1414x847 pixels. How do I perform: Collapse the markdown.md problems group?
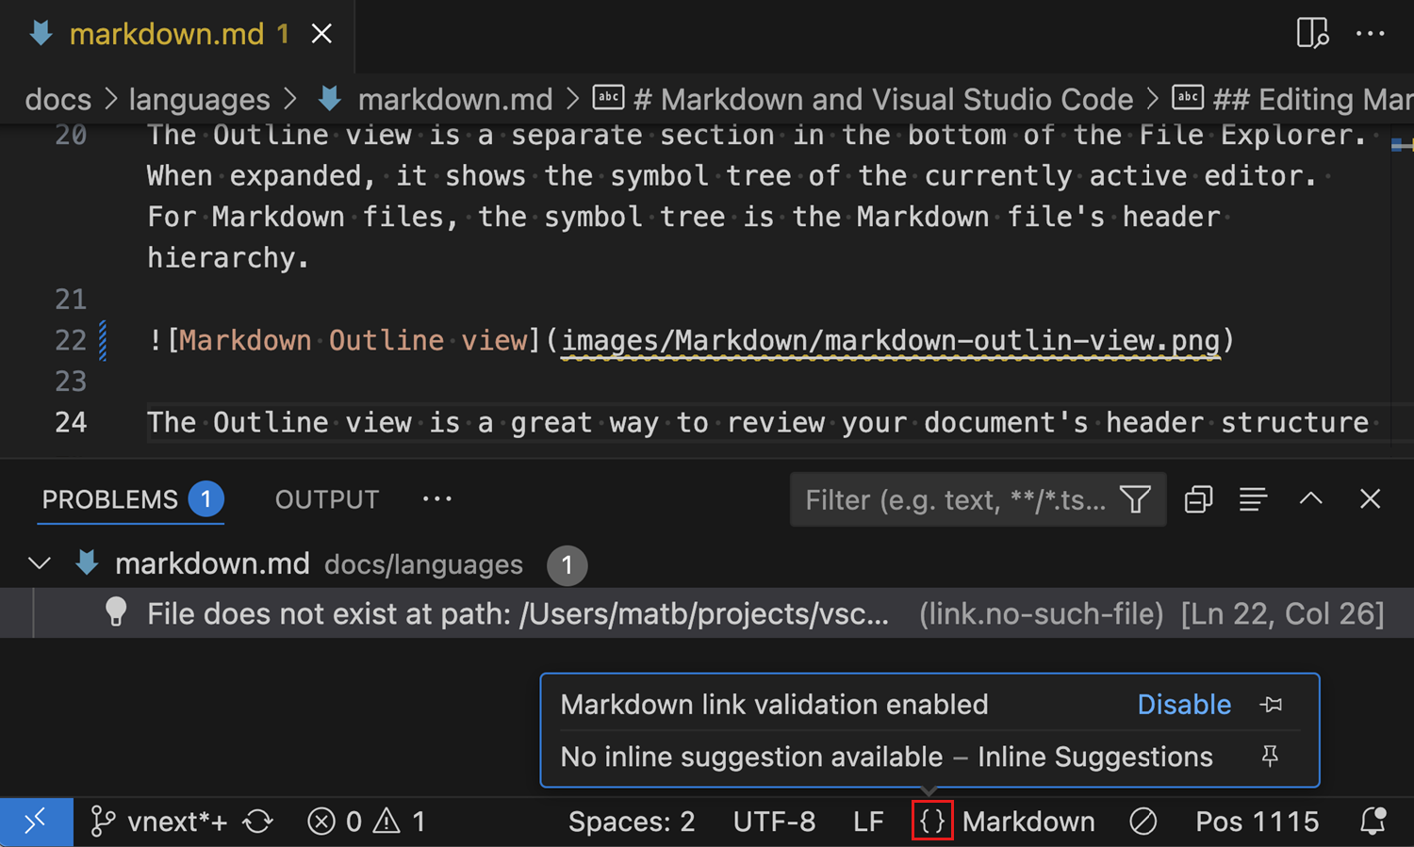tap(39, 562)
